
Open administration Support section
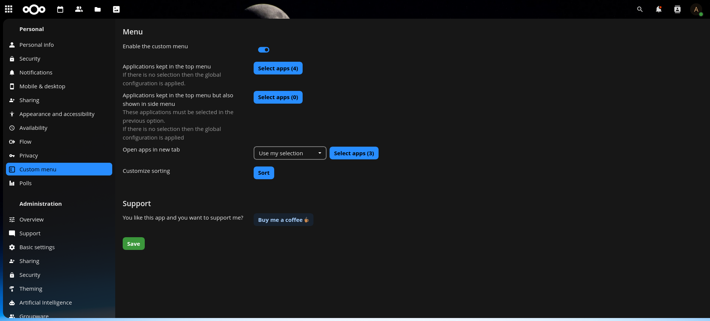(59, 233)
